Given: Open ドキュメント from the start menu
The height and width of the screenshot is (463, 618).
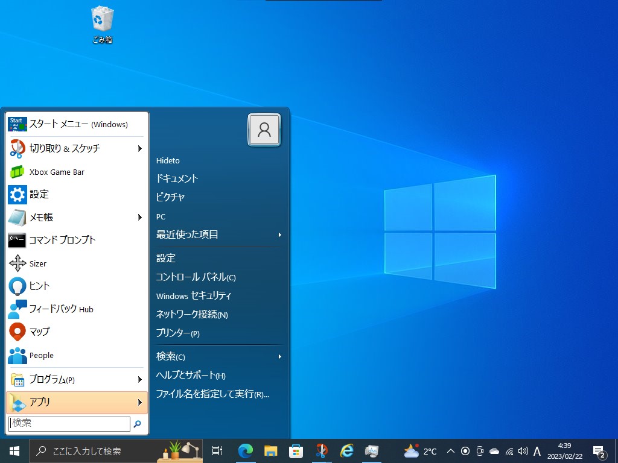Looking at the screenshot, I should tap(177, 178).
